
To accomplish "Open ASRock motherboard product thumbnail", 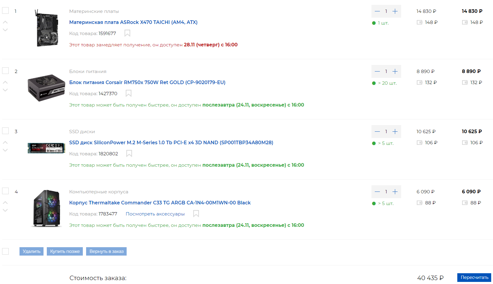I will [46, 28].
